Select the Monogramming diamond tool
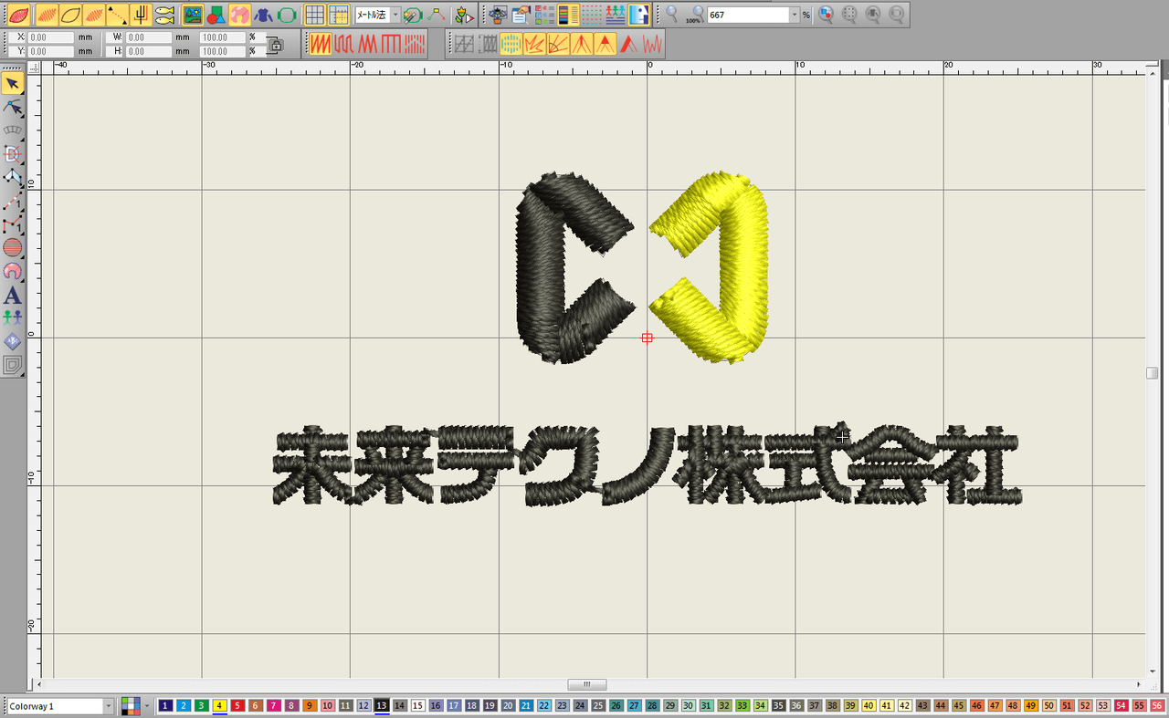Screen dimensions: 1169x718 (x=13, y=341)
